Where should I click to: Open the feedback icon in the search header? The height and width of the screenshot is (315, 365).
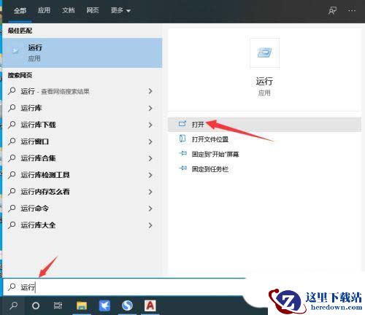332,11
